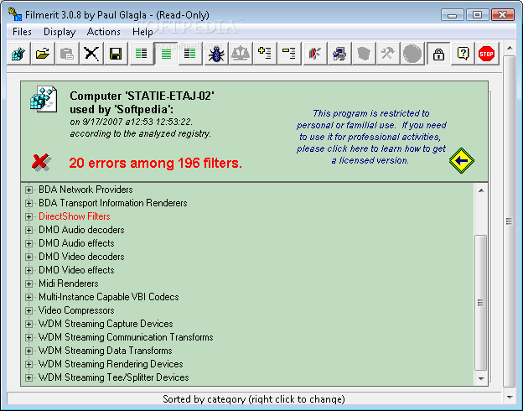Click the outer window scroll up arrow
This screenshot has height=411, width=523.
(510, 49)
